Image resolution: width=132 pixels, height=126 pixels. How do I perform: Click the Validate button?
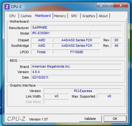pyautogui.click(x=90, y=119)
